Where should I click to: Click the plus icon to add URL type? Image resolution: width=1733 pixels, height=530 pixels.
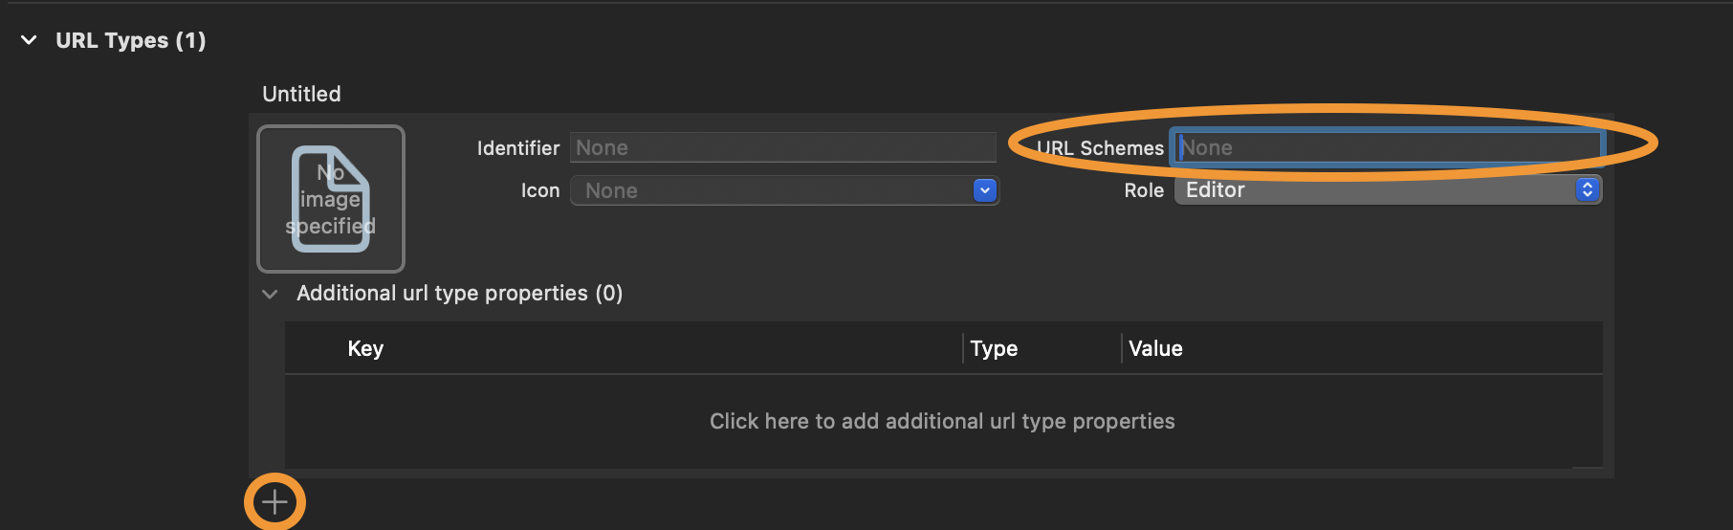coord(274,502)
